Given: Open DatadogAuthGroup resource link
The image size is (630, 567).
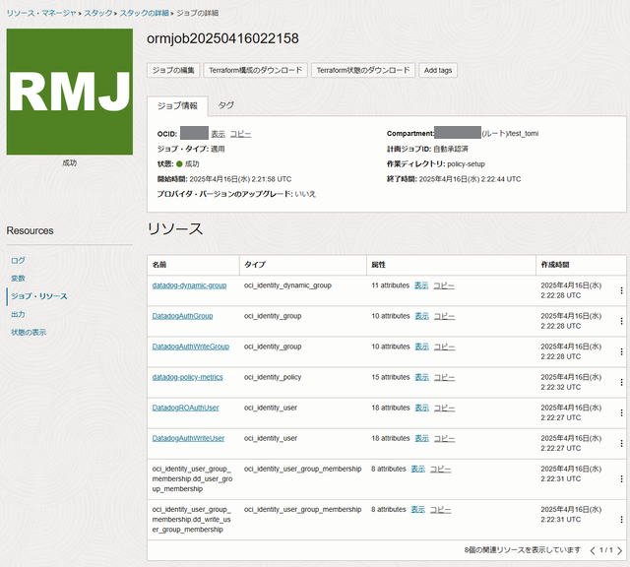Looking at the screenshot, I should [182, 316].
